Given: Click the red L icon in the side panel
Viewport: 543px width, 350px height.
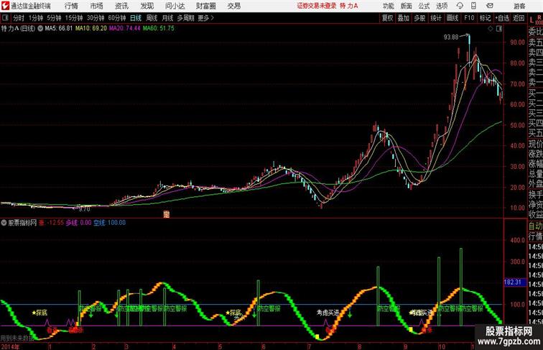Looking at the screenshot, I should click(x=532, y=20).
